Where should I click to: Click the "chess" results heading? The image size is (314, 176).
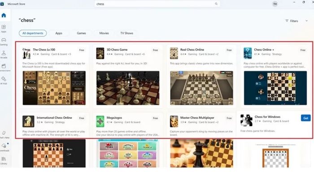[x=27, y=21]
